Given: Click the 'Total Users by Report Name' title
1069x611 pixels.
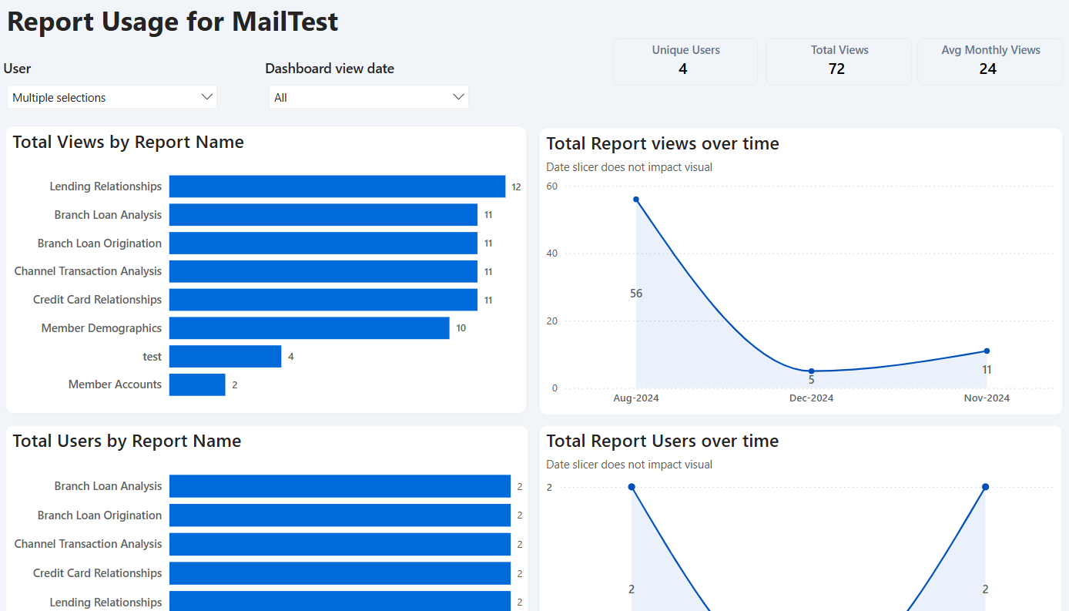Looking at the screenshot, I should click(127, 441).
